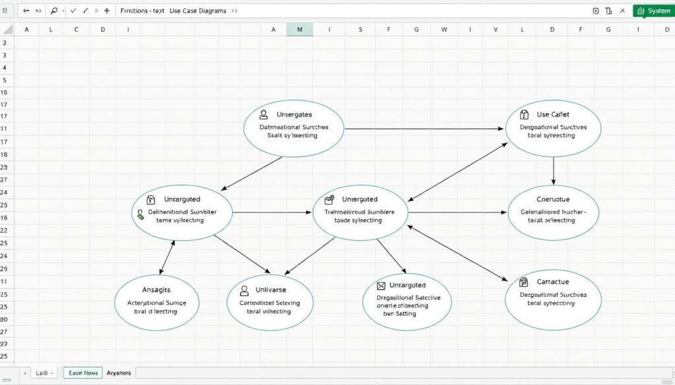Select the Ansaglts use case ellipse
Image resolution: width=675 pixels, height=385 pixels.
tap(157, 303)
